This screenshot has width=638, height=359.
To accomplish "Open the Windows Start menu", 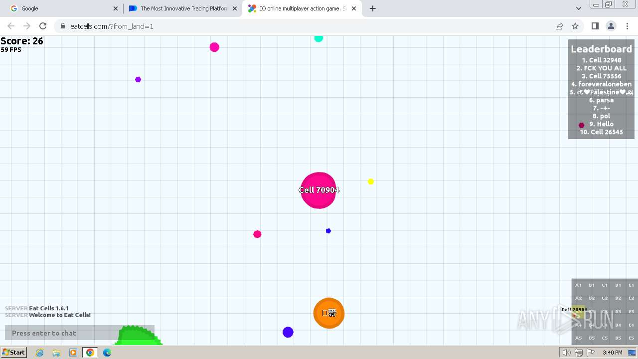I will (13, 352).
